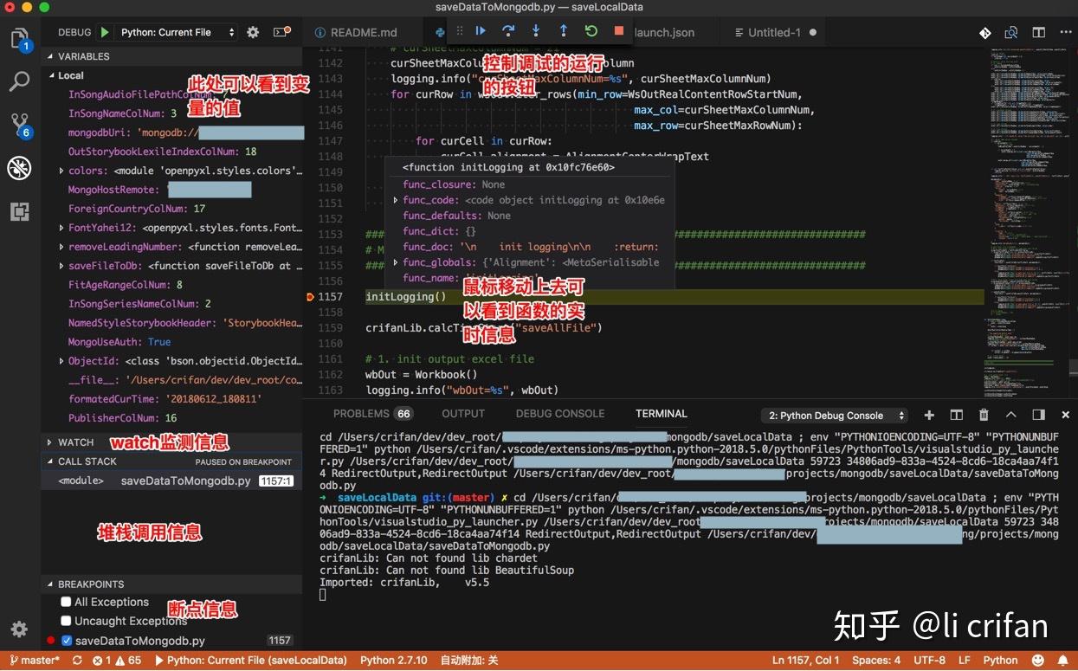Select the Step Into debug icon
1078x671 pixels.
(x=536, y=31)
